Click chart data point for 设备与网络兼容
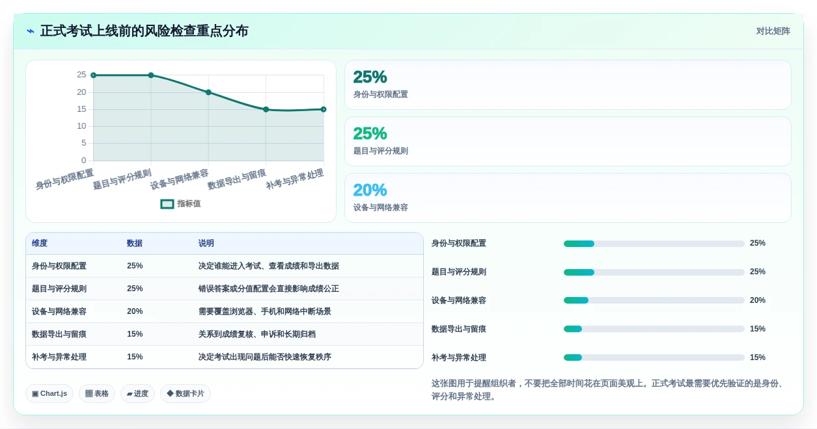The width and height of the screenshot is (817, 429). [x=208, y=92]
